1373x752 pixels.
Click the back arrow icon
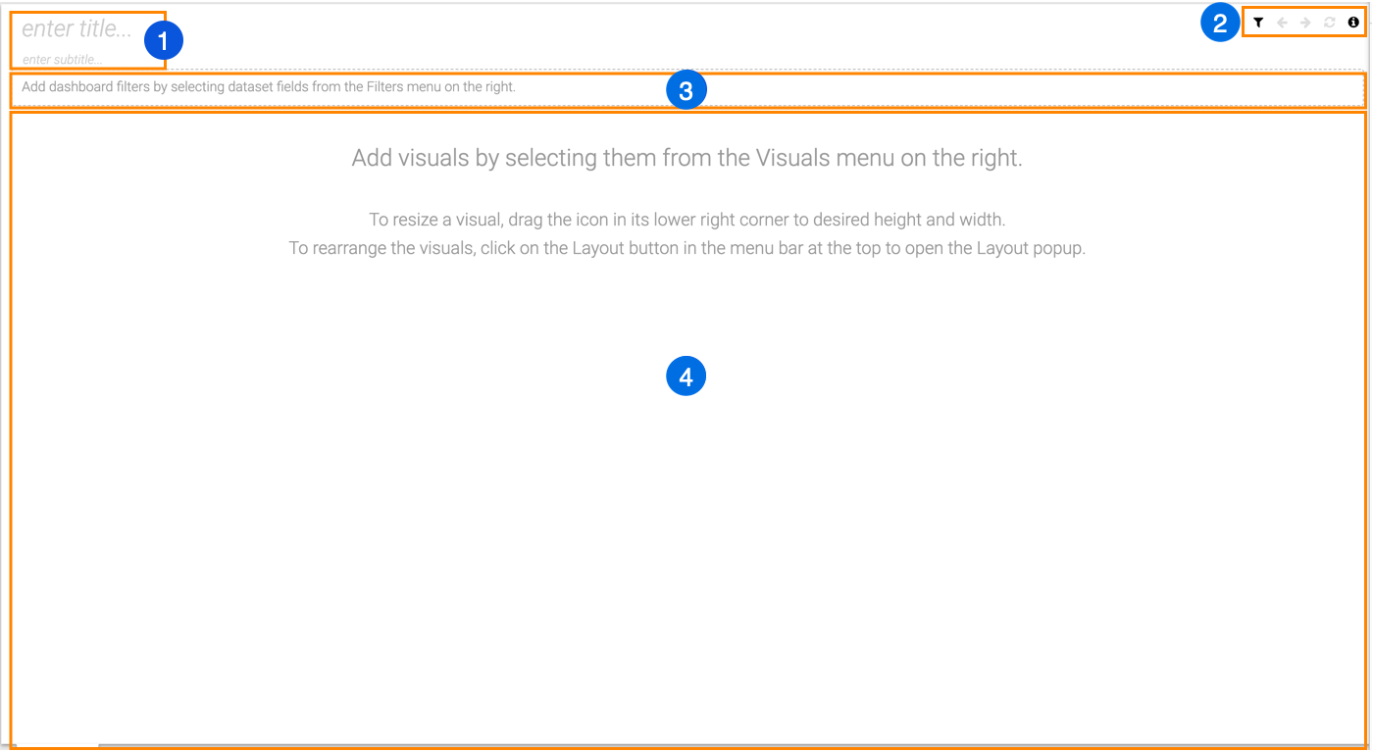coord(1282,22)
